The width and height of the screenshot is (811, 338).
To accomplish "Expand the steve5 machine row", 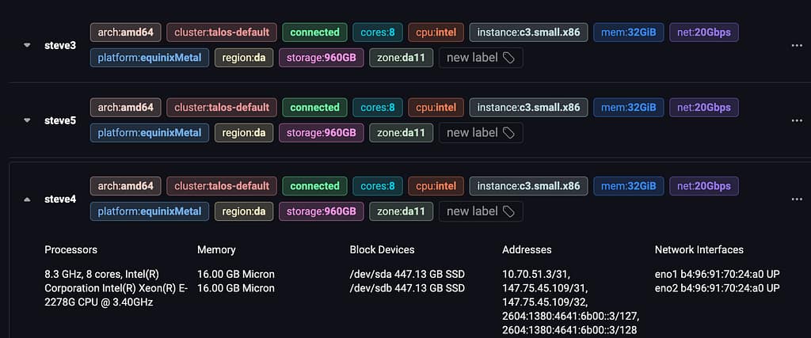I will pos(27,120).
